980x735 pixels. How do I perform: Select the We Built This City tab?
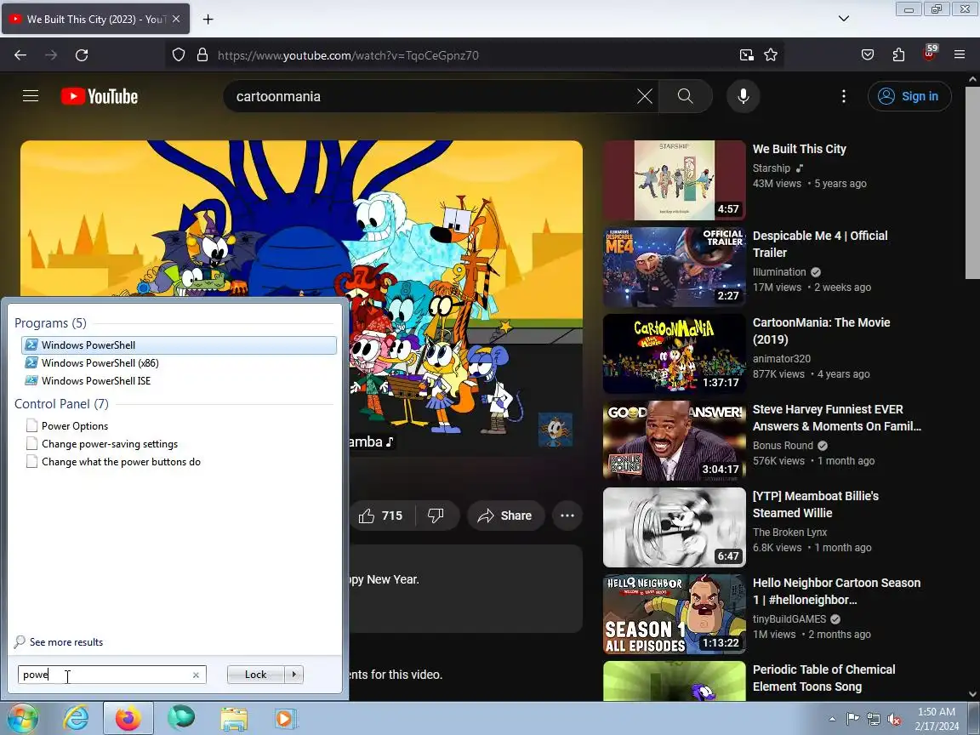(95, 20)
